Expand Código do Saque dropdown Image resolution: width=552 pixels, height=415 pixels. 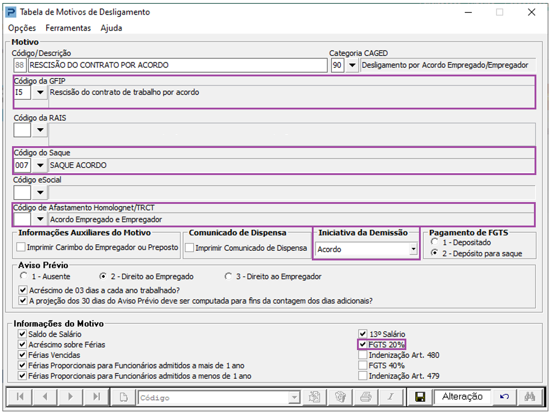pos(40,165)
